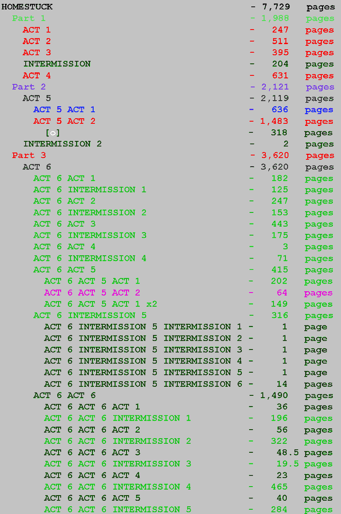Select the 415 pages number
The height and width of the screenshot is (514, 341).
point(280,269)
